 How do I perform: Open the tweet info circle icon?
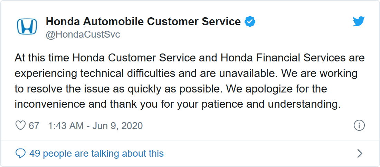(359, 125)
